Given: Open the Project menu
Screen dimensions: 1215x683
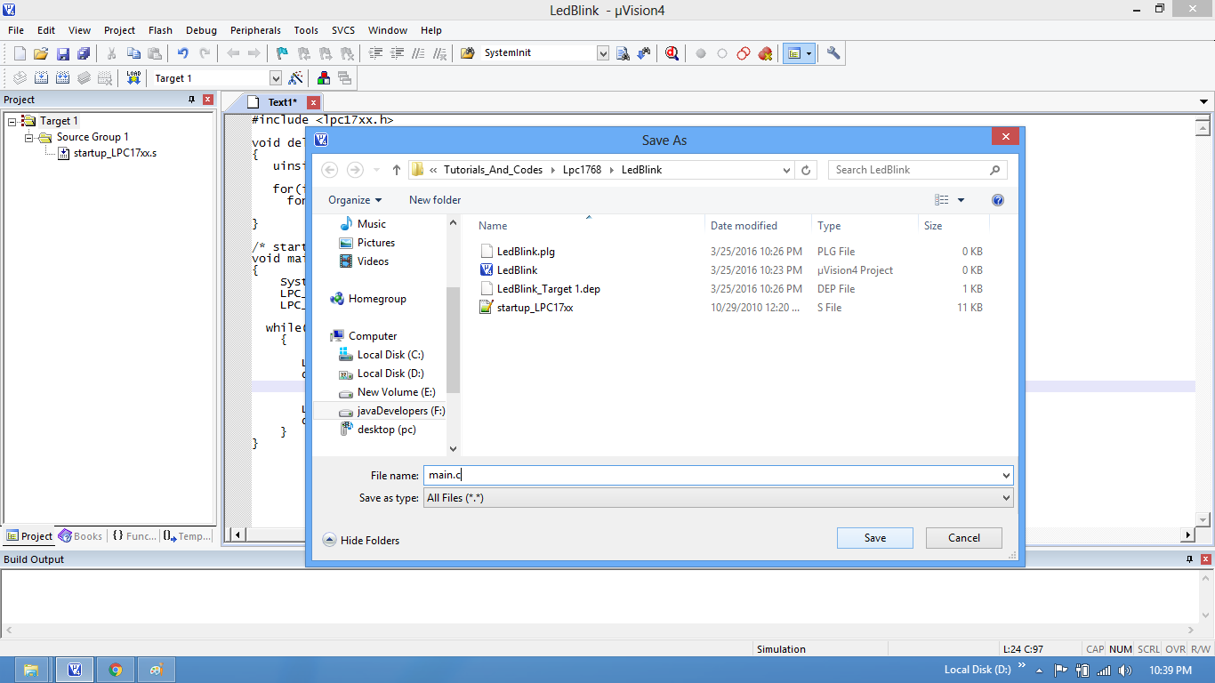Looking at the screenshot, I should tap(120, 30).
